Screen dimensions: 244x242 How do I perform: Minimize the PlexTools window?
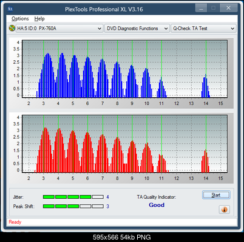click(201, 9)
